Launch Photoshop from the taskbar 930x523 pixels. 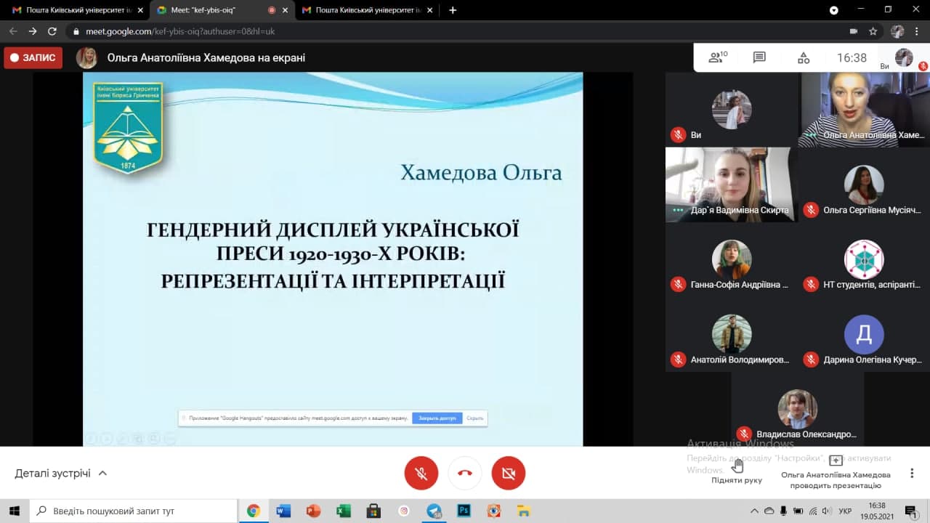click(464, 511)
